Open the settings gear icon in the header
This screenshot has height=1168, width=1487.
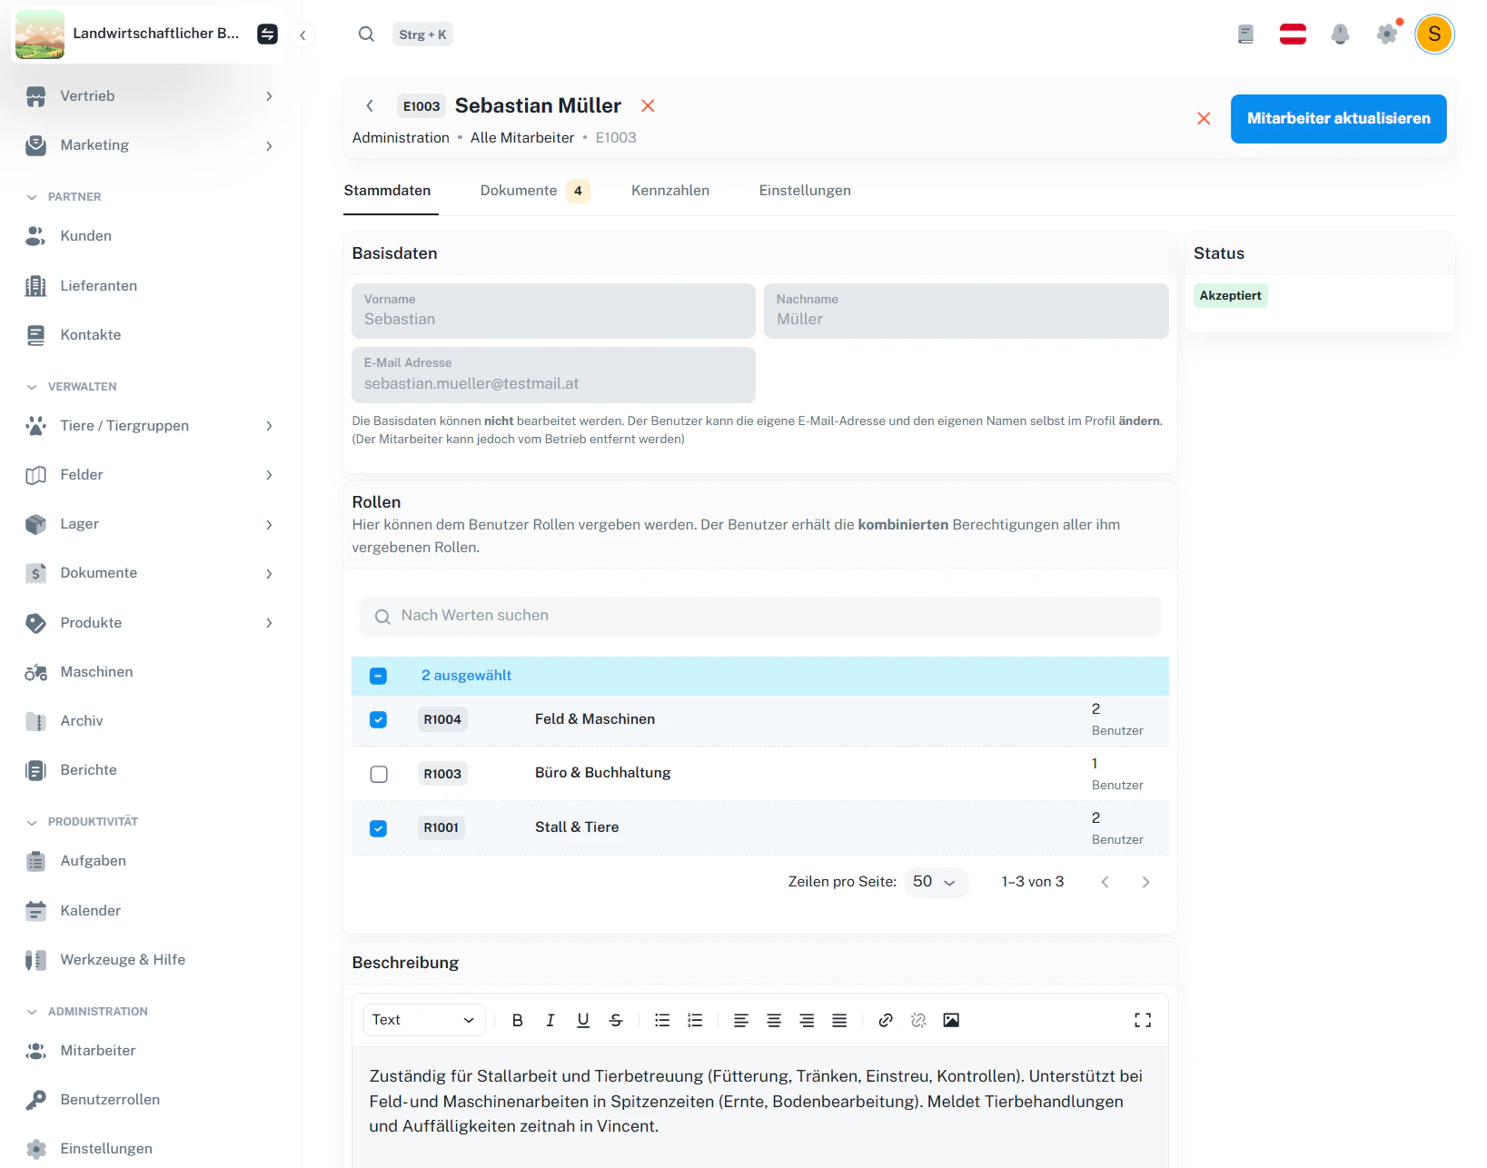1387,35
